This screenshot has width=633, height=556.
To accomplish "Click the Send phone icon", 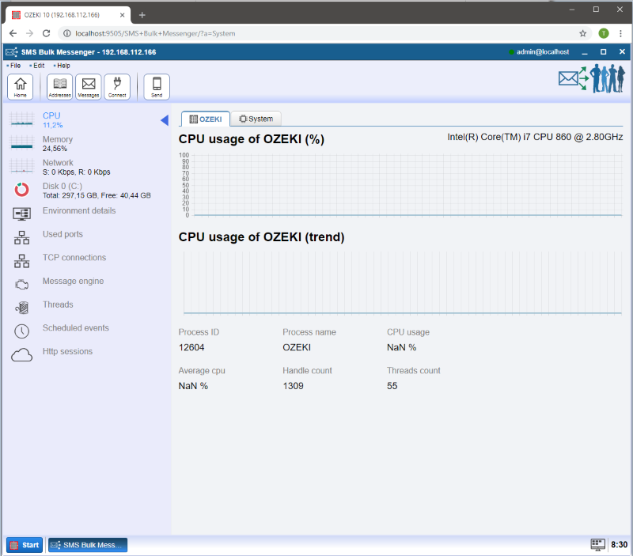I will point(157,86).
